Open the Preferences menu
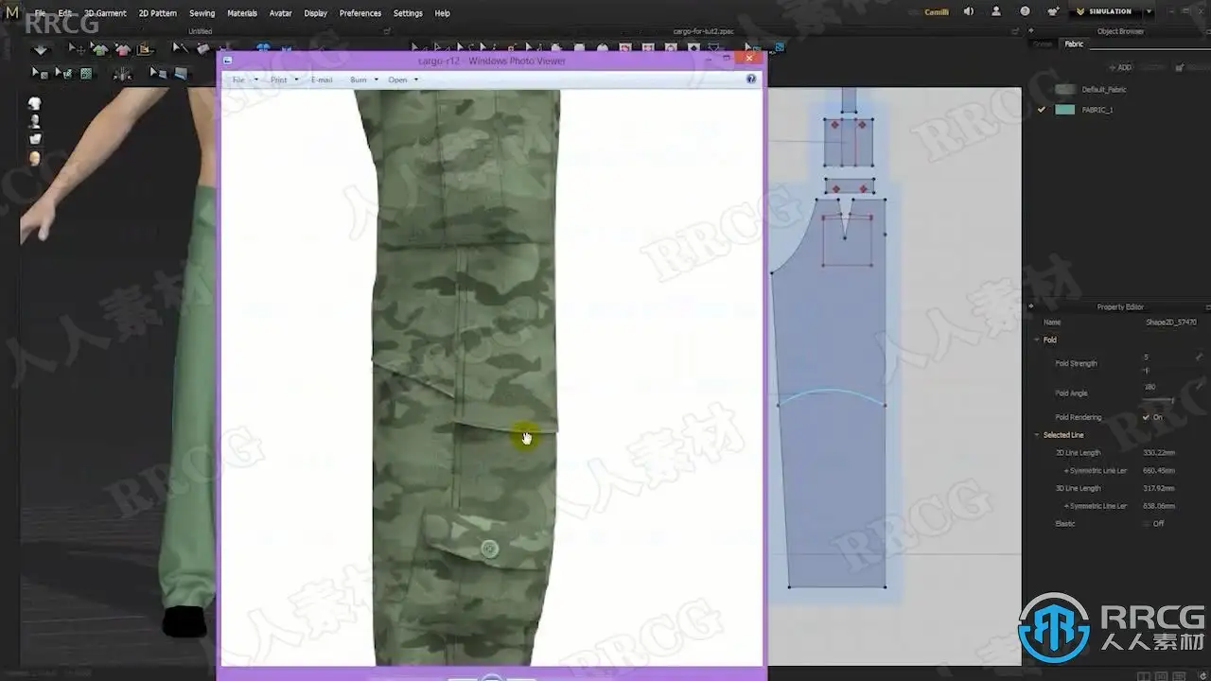 (360, 13)
